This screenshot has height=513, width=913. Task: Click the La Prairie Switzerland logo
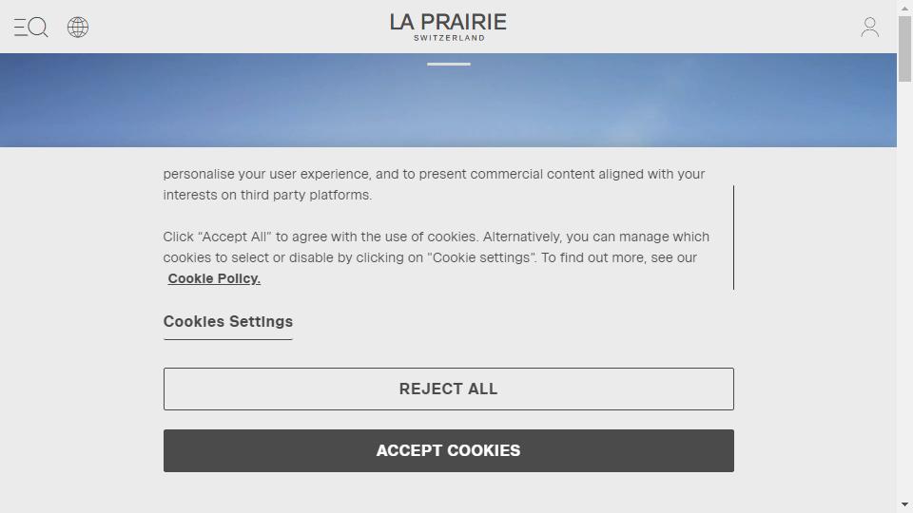pyautogui.click(x=448, y=27)
